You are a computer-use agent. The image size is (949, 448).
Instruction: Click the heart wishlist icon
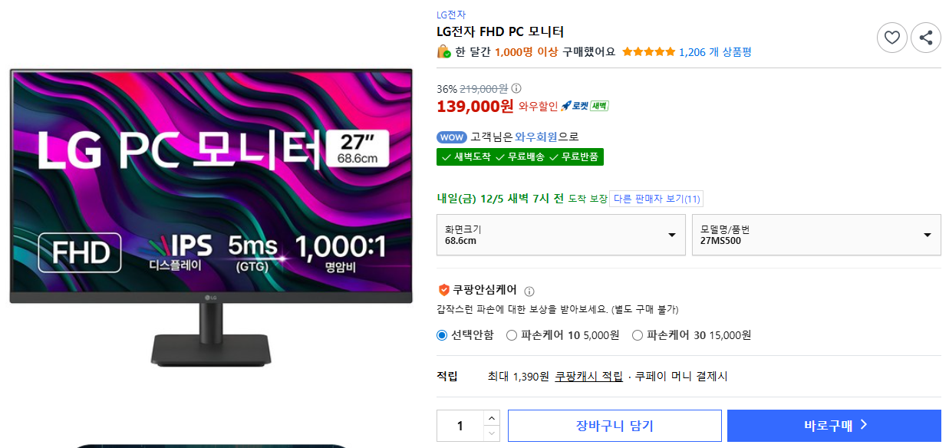(x=891, y=38)
